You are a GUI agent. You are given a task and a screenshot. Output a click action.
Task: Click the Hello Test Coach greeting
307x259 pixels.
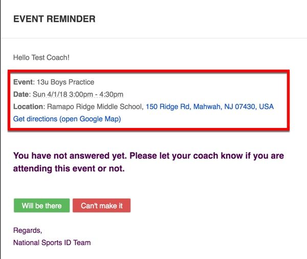click(x=41, y=58)
